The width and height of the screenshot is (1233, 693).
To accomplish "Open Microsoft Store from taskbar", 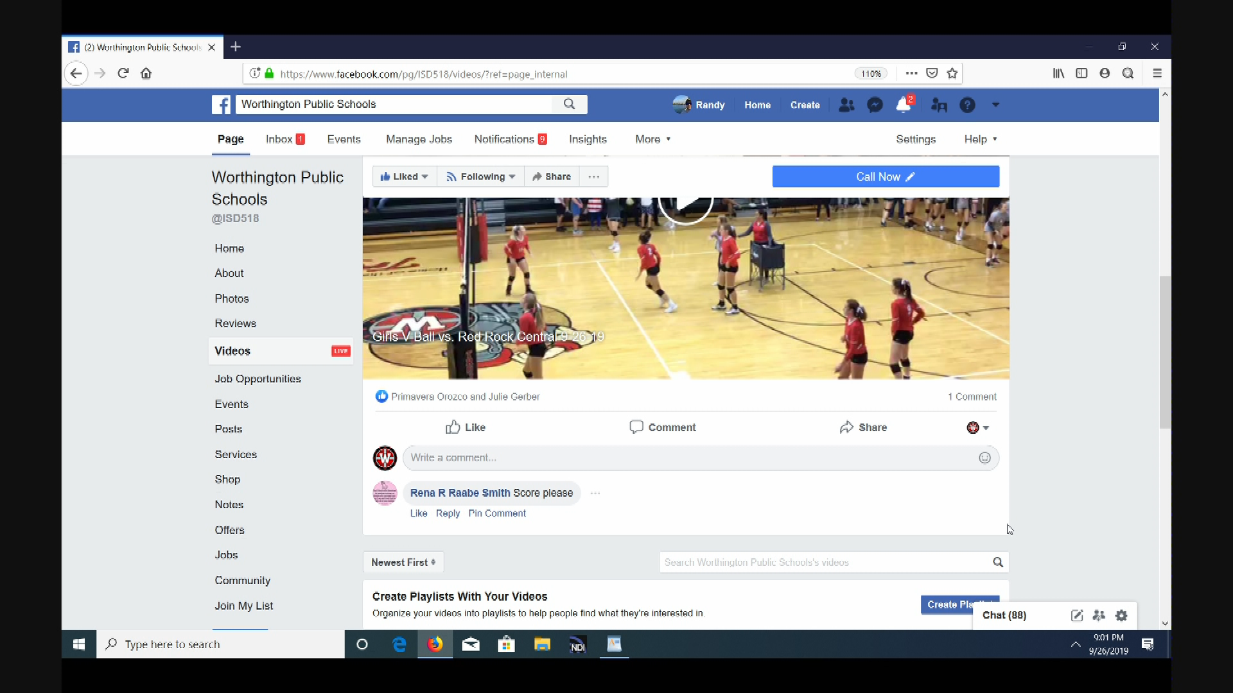I will pyautogui.click(x=507, y=644).
